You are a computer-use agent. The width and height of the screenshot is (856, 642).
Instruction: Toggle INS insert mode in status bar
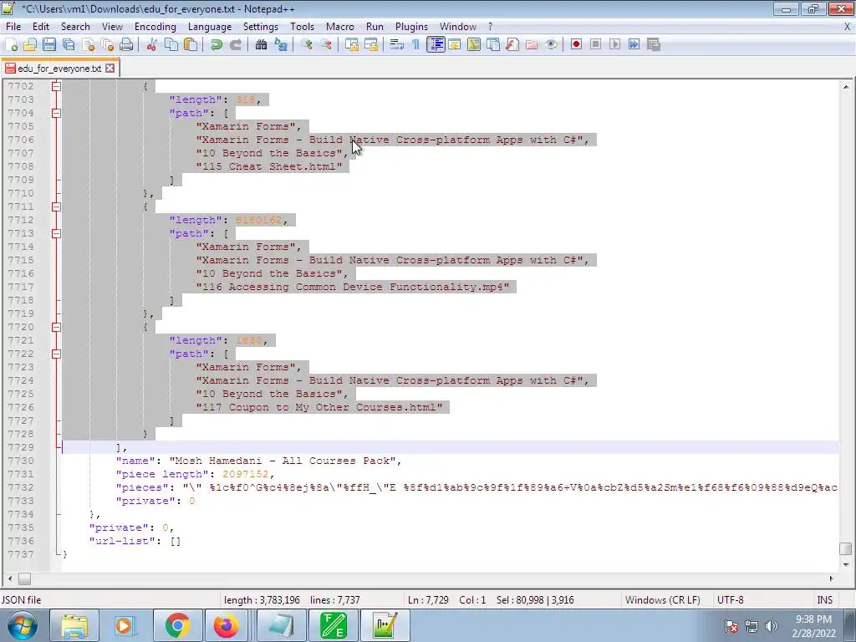click(x=824, y=600)
